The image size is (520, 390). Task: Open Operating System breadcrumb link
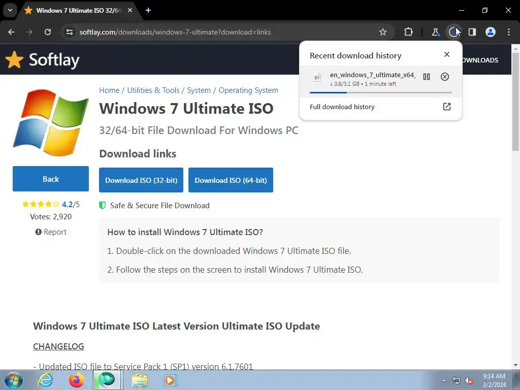coord(248,90)
